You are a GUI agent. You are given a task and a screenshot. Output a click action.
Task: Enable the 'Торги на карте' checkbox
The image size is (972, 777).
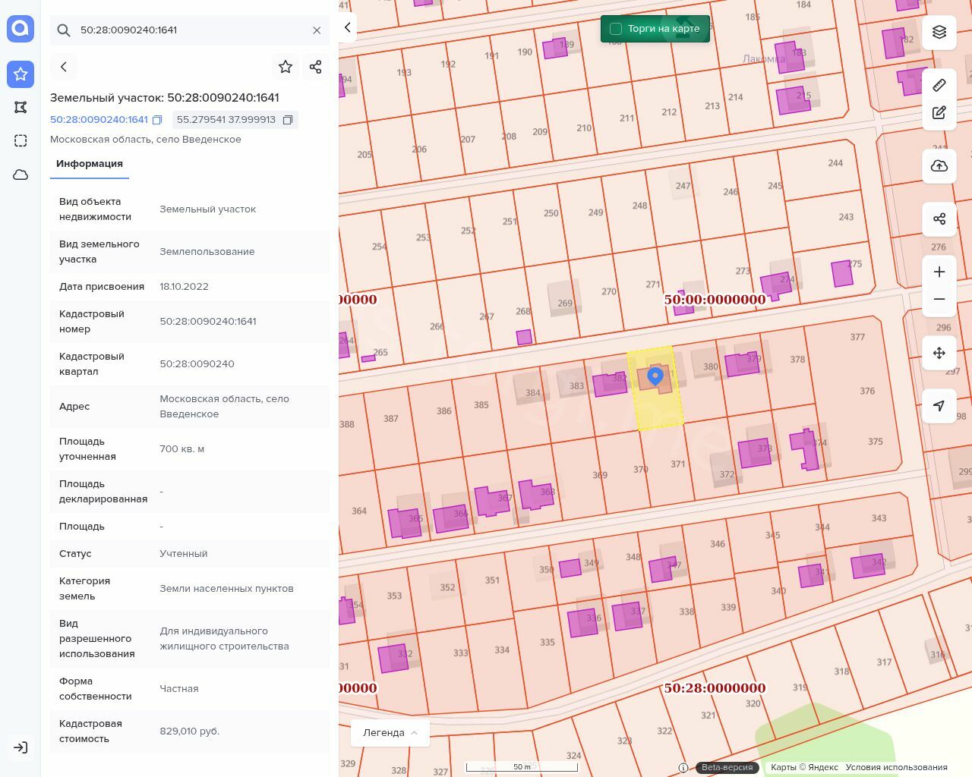click(x=616, y=29)
